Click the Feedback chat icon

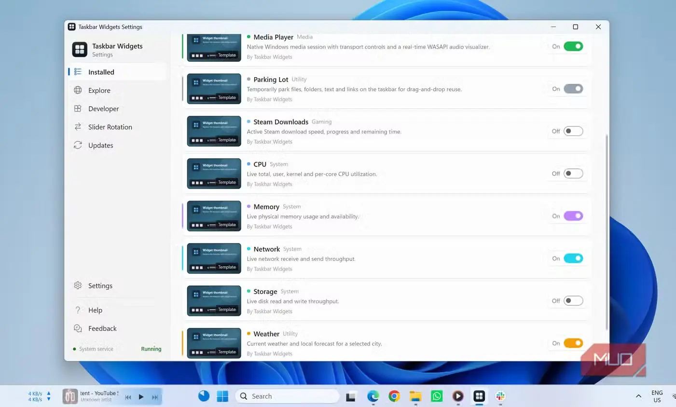(x=78, y=328)
